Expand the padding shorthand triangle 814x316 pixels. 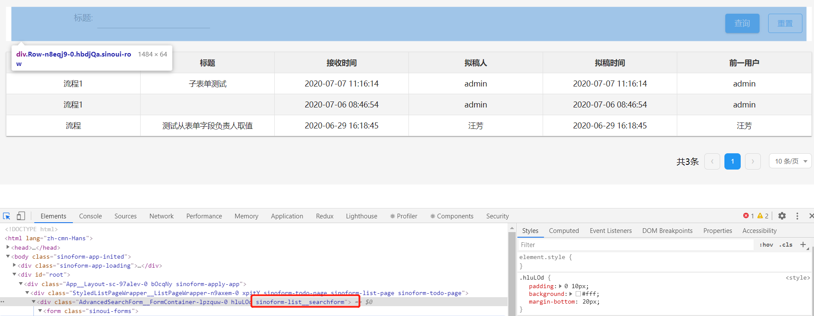pos(560,286)
